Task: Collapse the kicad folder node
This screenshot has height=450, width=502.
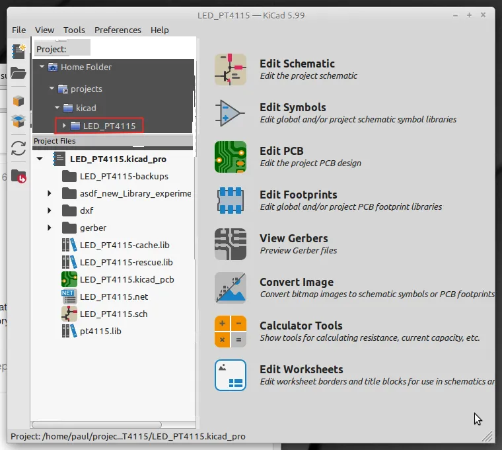Action: pos(57,107)
